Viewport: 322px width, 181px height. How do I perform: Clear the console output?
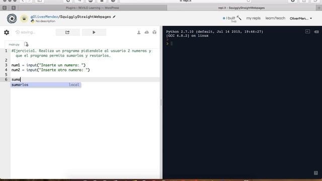pos(316,32)
